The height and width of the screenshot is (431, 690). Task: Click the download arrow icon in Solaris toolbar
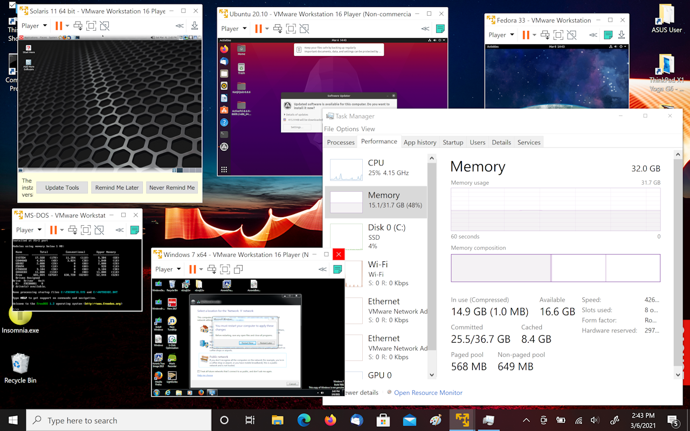195,26
